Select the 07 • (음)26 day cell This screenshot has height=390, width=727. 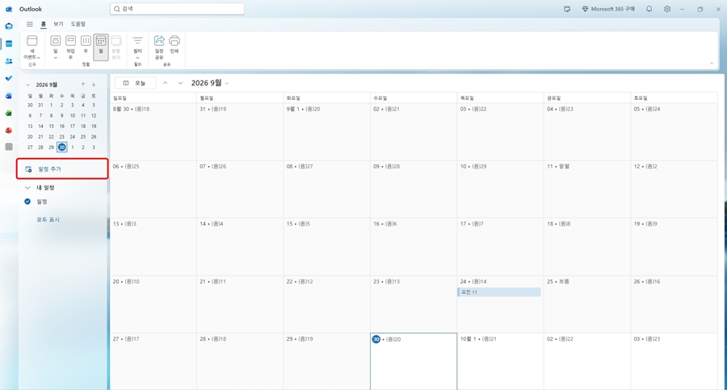coord(240,189)
